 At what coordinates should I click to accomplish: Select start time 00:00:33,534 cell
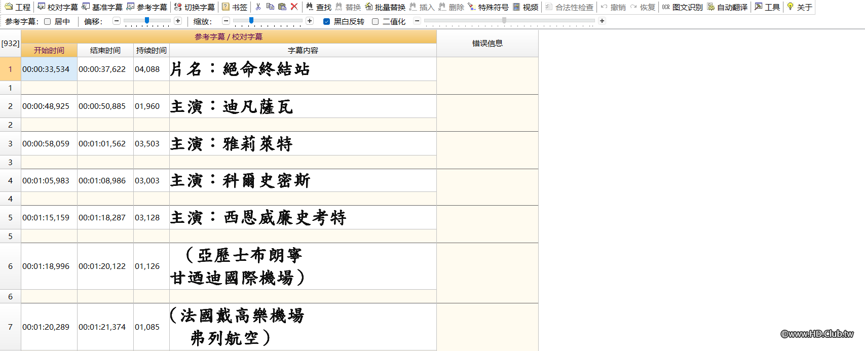(x=49, y=69)
